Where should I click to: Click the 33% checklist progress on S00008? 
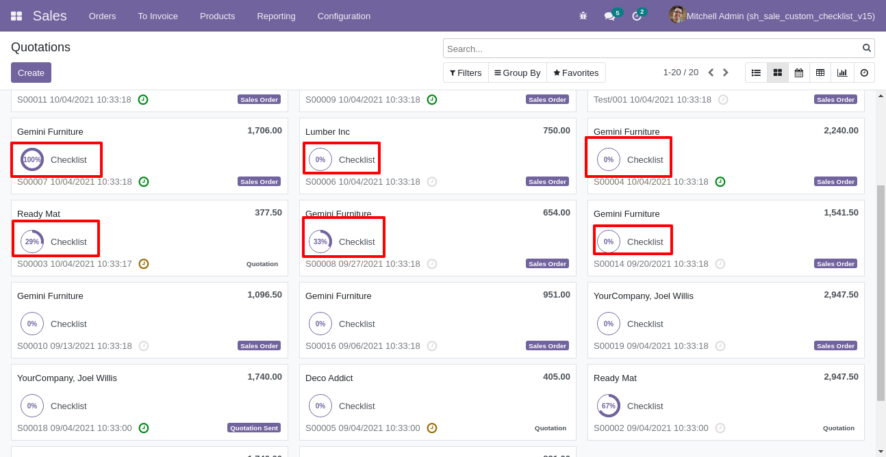click(x=320, y=241)
